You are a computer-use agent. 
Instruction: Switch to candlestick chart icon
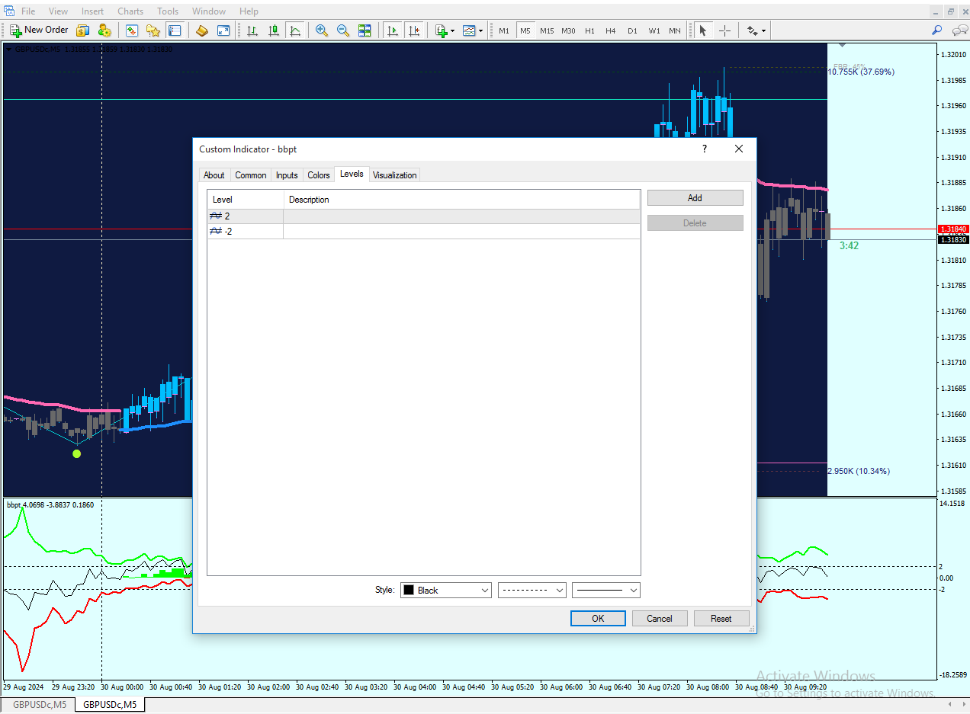click(273, 30)
